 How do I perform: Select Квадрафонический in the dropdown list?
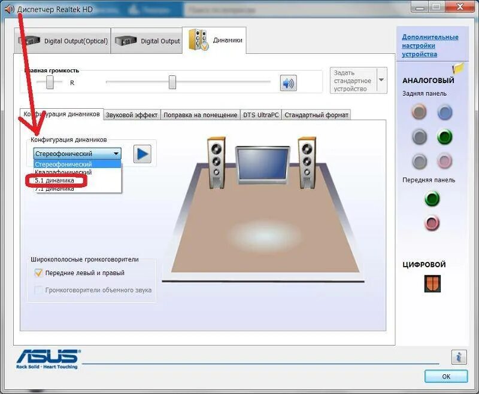coord(77,172)
